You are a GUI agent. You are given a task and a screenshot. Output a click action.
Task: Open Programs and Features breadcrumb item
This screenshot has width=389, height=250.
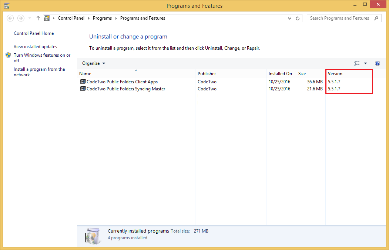(142, 18)
